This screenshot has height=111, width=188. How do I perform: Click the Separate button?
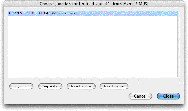(50, 86)
